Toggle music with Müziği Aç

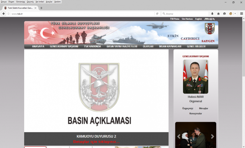click(x=210, y=19)
